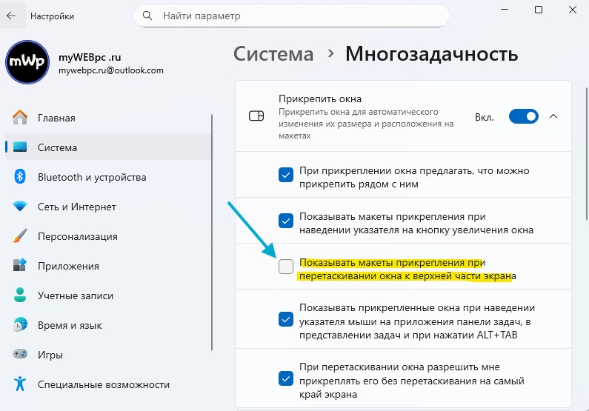Viewport: 589px width, 411px height.
Task: Open Специальные возможности section
Action: click(x=108, y=384)
